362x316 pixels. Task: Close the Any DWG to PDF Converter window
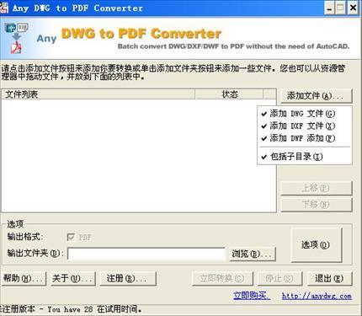(x=353, y=8)
